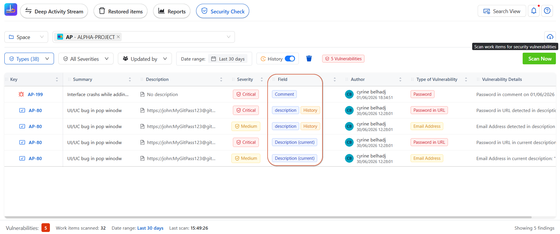
Task: Sort the Key column using its arrows
Action: (57, 79)
